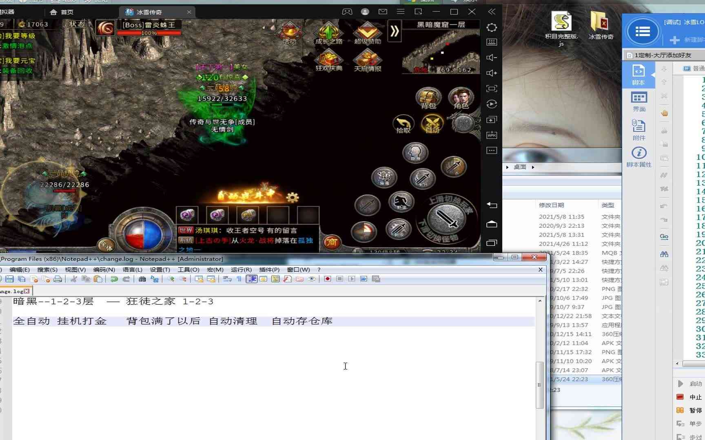Close 冰雪传奇 emulator tab
The width and height of the screenshot is (705, 440).
click(x=189, y=12)
